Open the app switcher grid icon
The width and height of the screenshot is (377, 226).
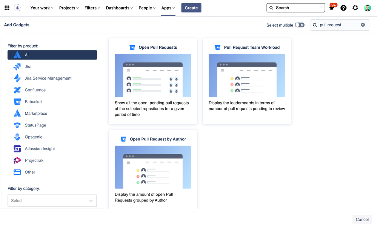click(7, 8)
